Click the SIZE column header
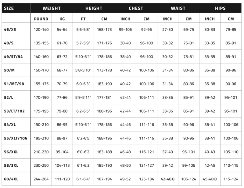Image resolution: width=244 pixels, height=188 pixels. pyautogui.click(x=9, y=8)
